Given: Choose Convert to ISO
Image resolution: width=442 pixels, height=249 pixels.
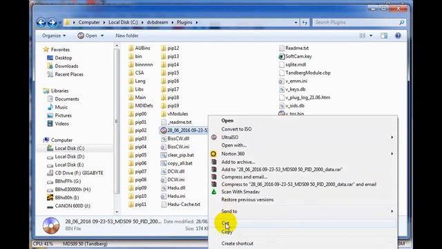Looking at the screenshot, I should click(x=236, y=129).
